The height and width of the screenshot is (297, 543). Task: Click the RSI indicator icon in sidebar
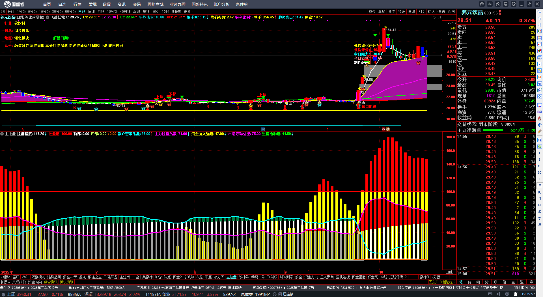coord(540,112)
